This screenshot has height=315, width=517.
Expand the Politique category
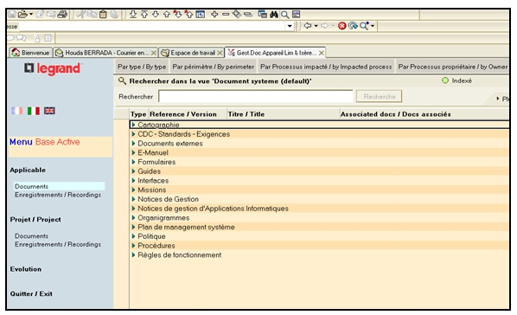[x=133, y=236]
